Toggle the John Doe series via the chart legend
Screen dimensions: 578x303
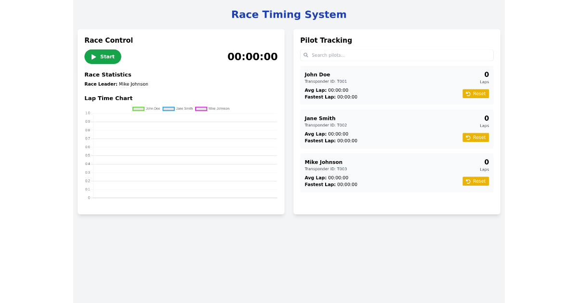(147, 109)
